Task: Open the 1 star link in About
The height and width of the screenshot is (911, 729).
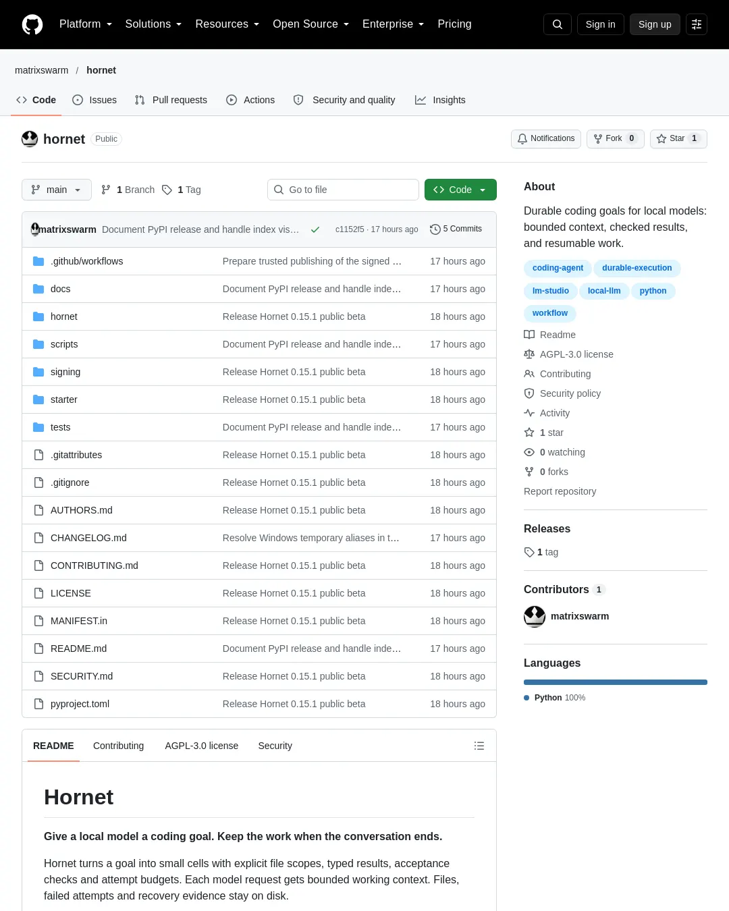Action: pos(544,433)
